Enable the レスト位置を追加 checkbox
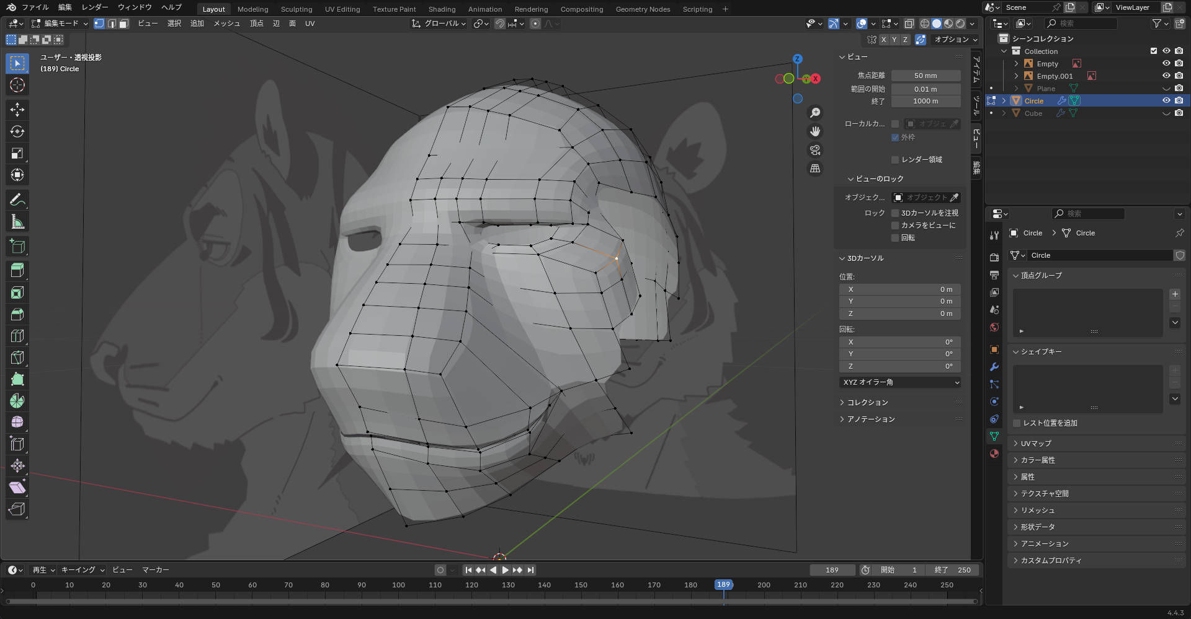The image size is (1191, 619). (1017, 423)
